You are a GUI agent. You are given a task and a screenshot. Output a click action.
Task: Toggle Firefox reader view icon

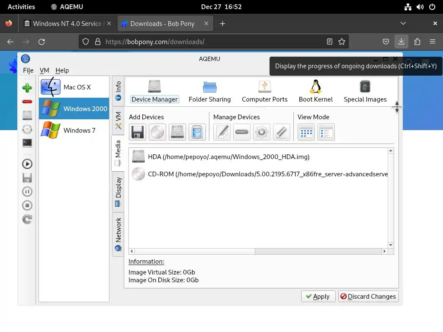click(x=329, y=42)
